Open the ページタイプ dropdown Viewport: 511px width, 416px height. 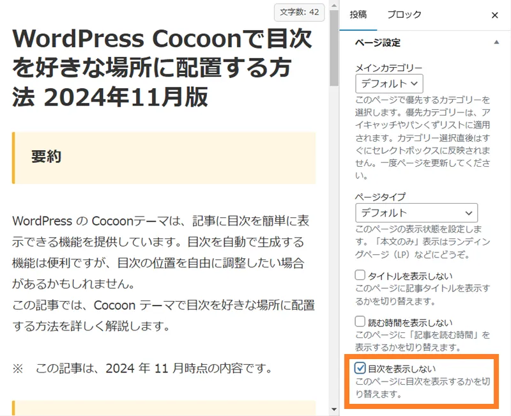[416, 213]
